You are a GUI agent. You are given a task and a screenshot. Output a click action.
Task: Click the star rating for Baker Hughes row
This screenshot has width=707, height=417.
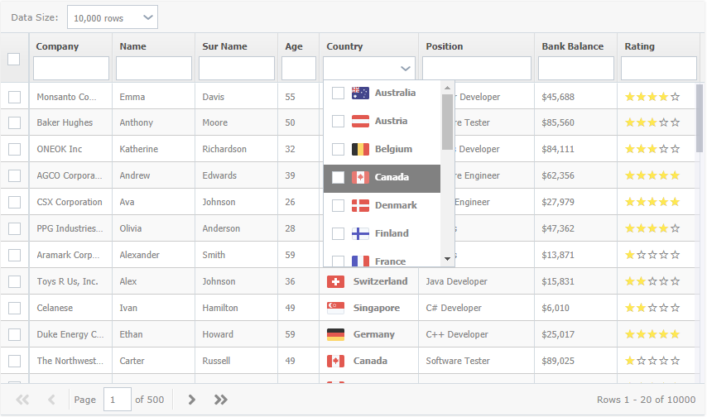tap(652, 122)
